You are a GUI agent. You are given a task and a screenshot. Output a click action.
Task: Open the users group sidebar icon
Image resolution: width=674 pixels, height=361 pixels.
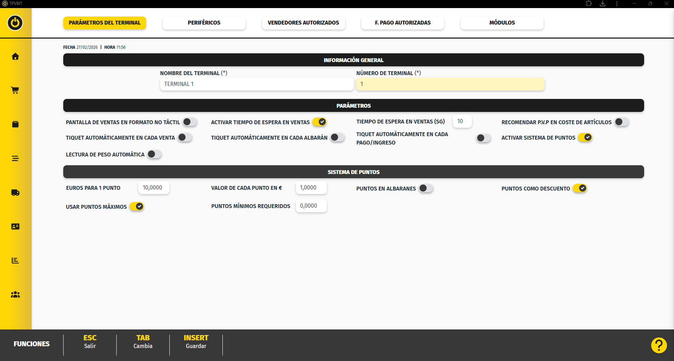15,295
